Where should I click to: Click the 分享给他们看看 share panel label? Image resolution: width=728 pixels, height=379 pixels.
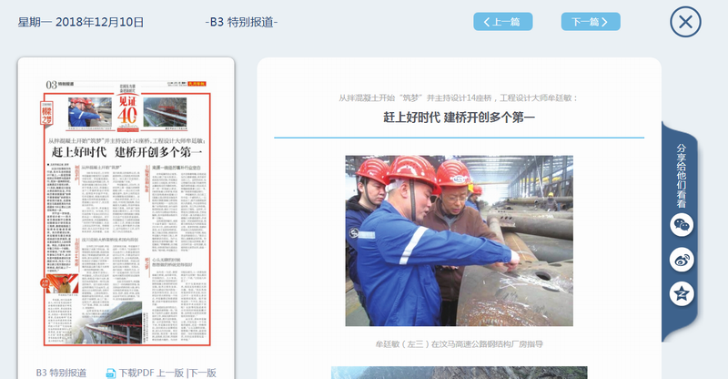click(682, 171)
